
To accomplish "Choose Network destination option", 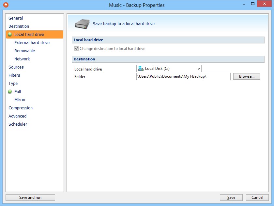I will click(x=22, y=59).
